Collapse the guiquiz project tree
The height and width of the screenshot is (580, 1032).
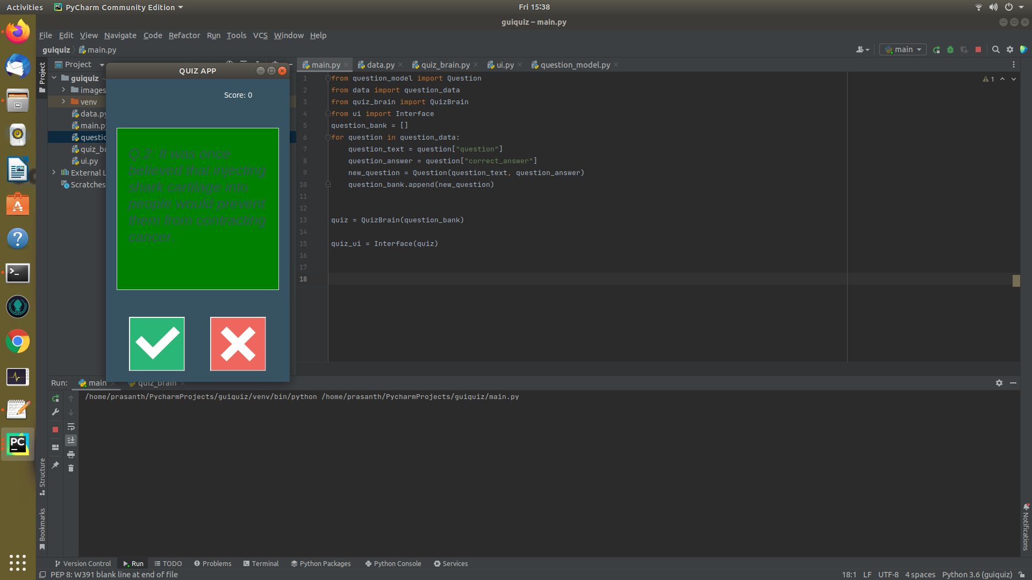tap(54, 78)
